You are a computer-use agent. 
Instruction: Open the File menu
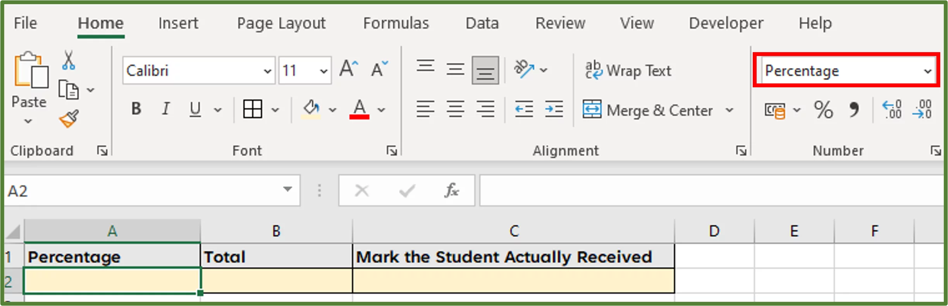26,23
